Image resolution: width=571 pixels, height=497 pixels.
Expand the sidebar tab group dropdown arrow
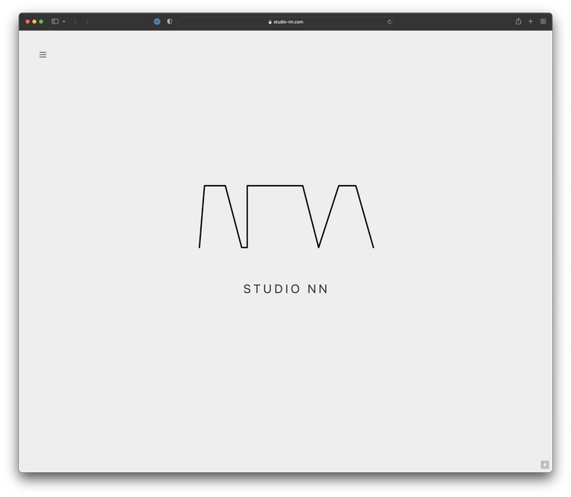[64, 21]
